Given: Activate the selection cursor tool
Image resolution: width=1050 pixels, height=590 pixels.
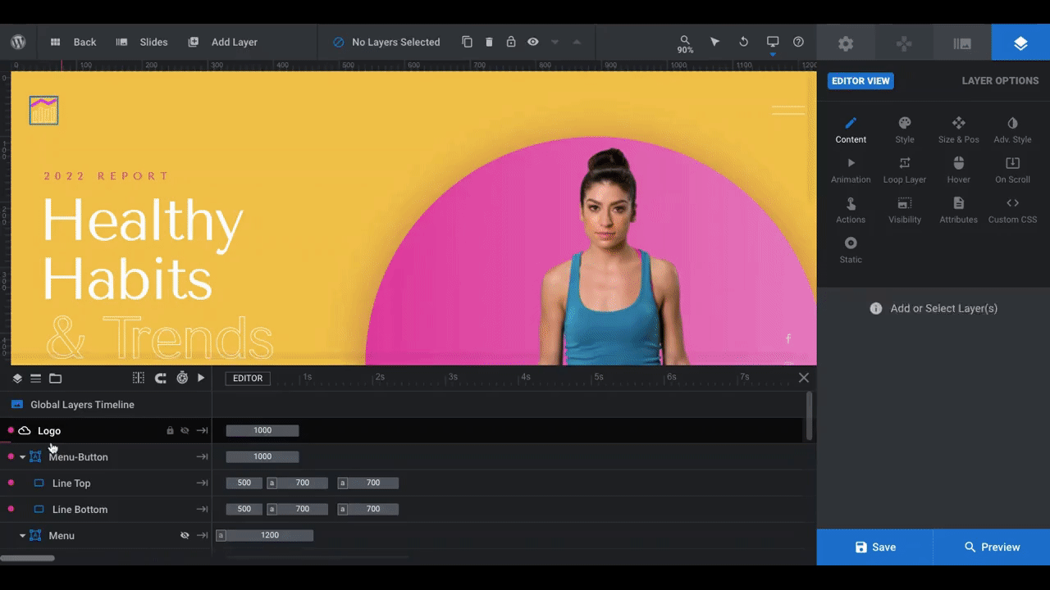Looking at the screenshot, I should point(714,42).
